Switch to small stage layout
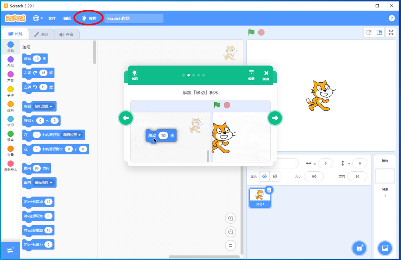Viewport: 401px width, 260px height. tap(369, 33)
